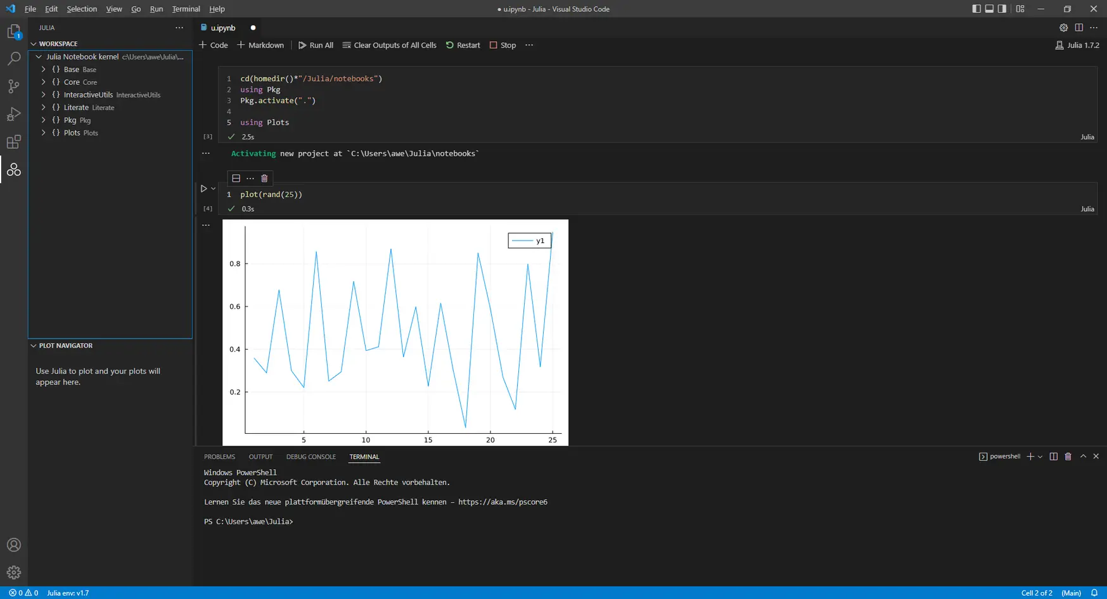Open output actions for Activating message output

[x=206, y=153]
